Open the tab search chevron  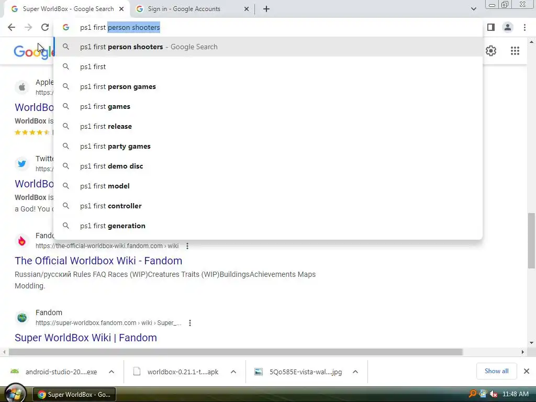473,9
